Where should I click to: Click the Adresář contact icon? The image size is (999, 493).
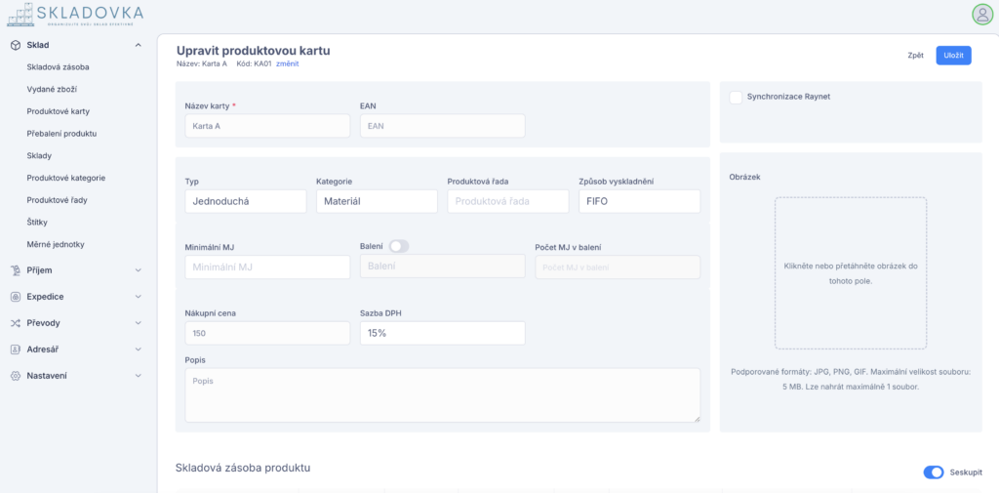(x=16, y=349)
